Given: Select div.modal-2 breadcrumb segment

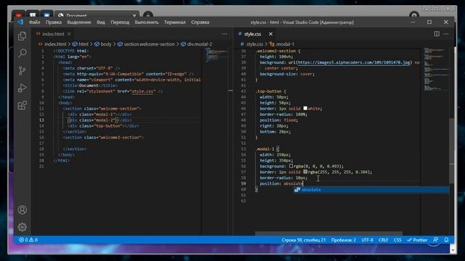Looking at the screenshot, I should pos(200,44).
